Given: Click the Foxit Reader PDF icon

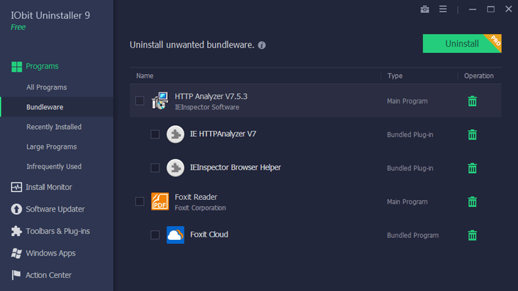Looking at the screenshot, I should (x=160, y=201).
